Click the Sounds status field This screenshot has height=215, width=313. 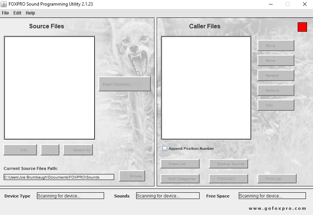(168, 196)
